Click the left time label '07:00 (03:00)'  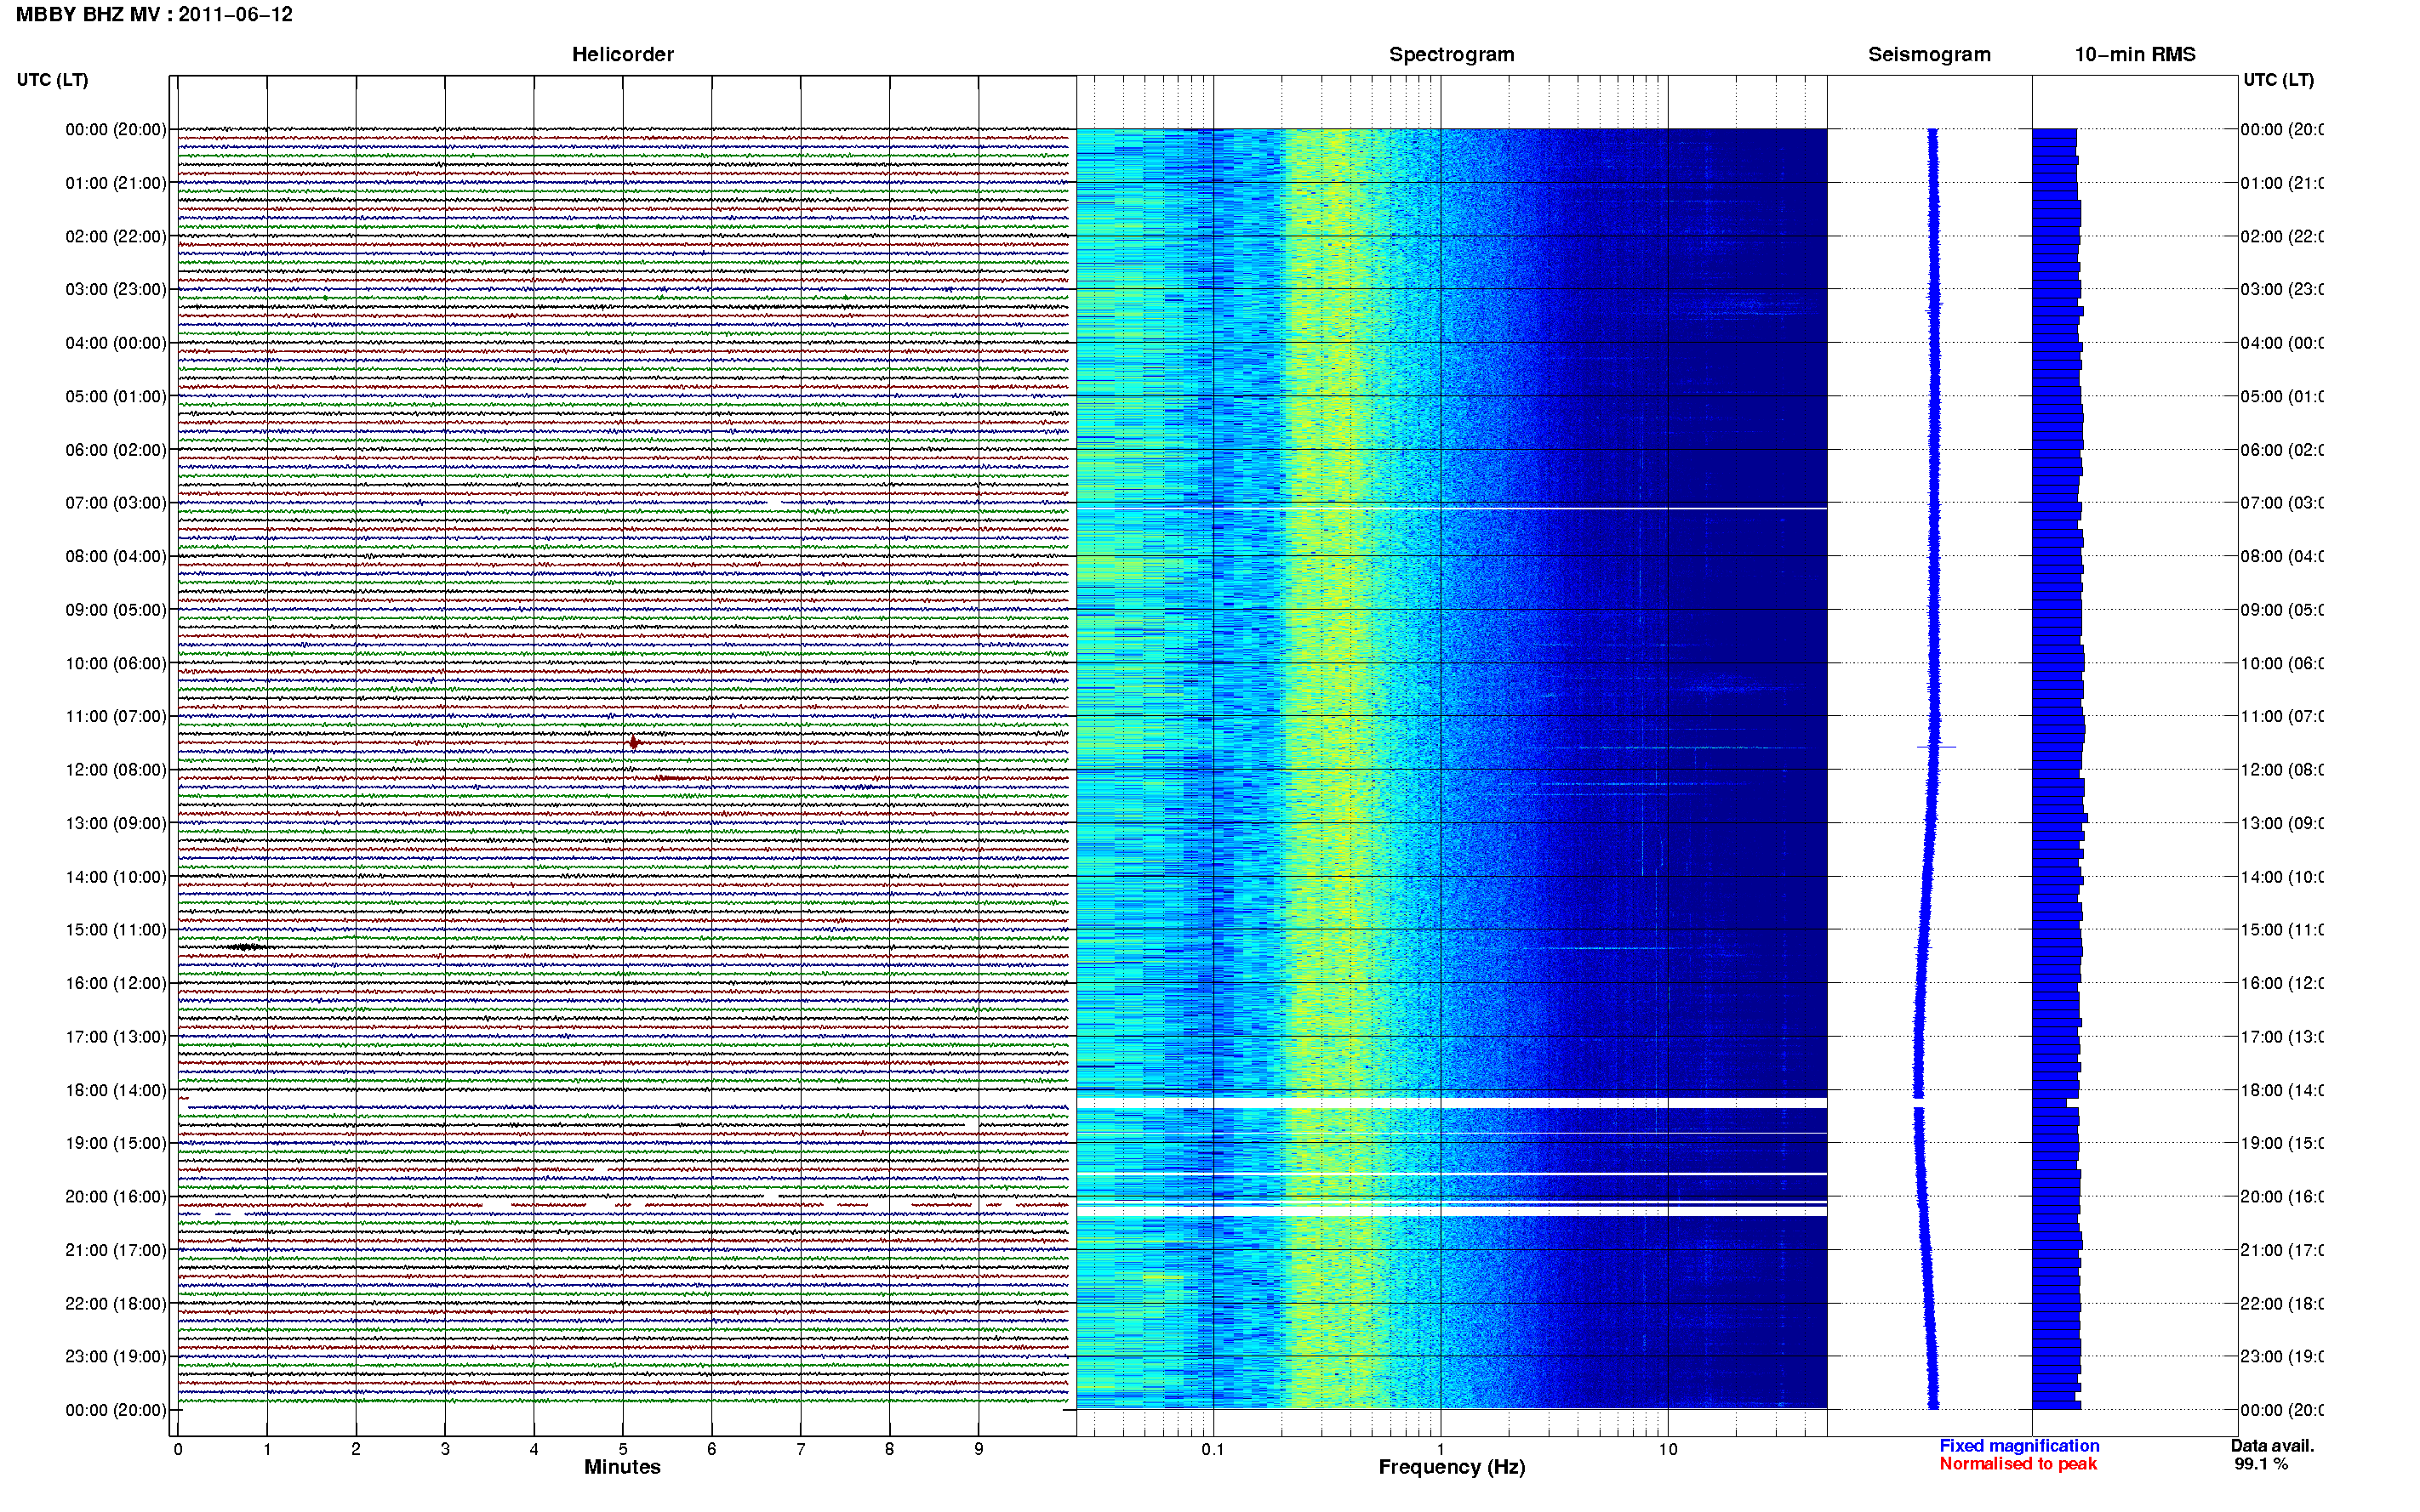point(116,503)
